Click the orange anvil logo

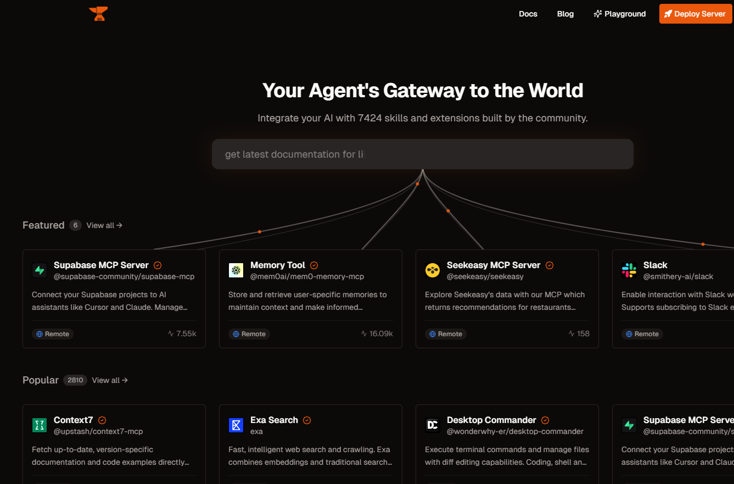pyautogui.click(x=98, y=14)
